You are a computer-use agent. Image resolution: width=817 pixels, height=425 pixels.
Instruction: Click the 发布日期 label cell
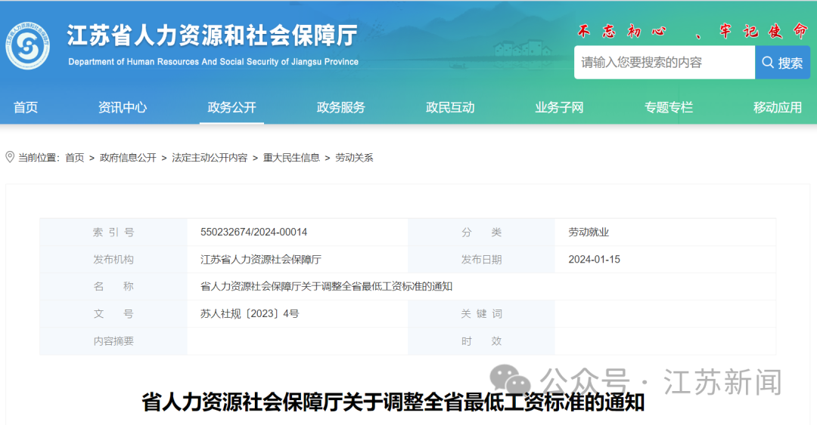481,260
